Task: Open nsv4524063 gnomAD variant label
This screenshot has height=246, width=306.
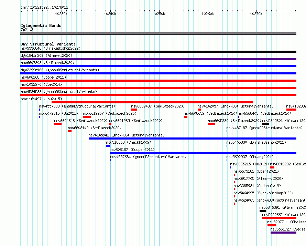Action: point(270,200)
